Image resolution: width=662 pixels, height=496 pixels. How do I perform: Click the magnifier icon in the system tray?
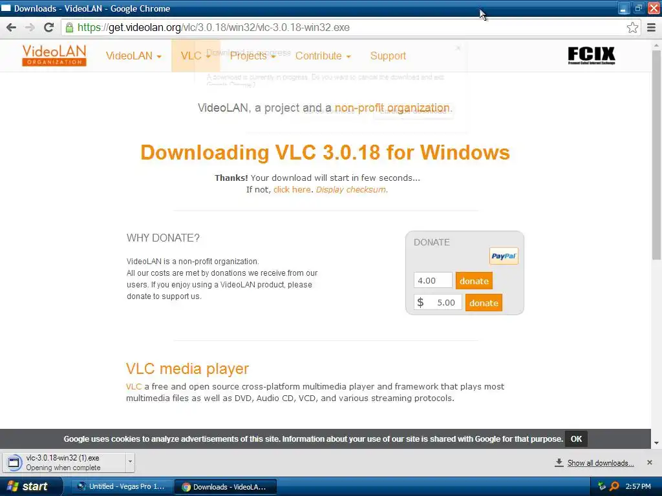(614, 486)
